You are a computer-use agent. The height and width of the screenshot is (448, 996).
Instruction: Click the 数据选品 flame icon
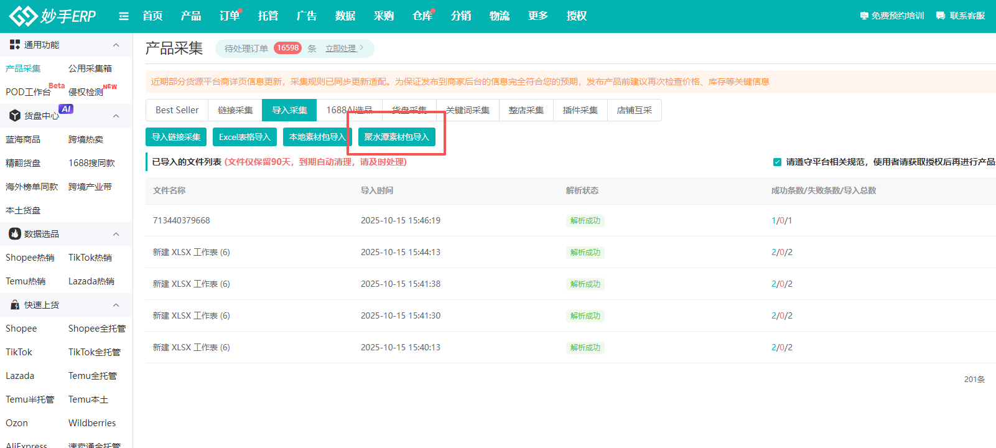pyautogui.click(x=15, y=234)
